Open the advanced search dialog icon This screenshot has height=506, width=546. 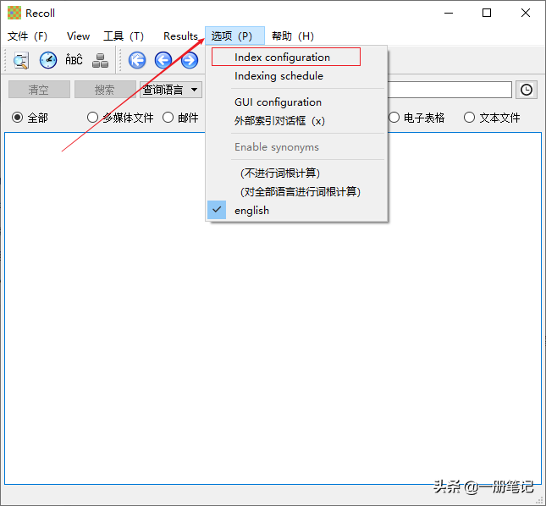(x=21, y=61)
